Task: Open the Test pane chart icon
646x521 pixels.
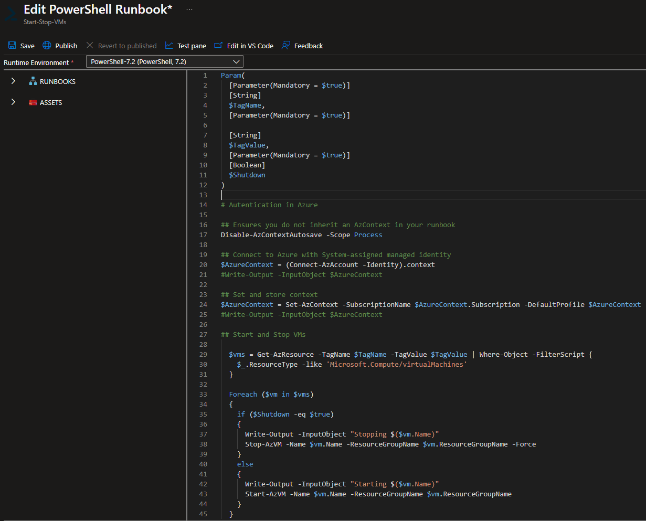Action: (169, 46)
